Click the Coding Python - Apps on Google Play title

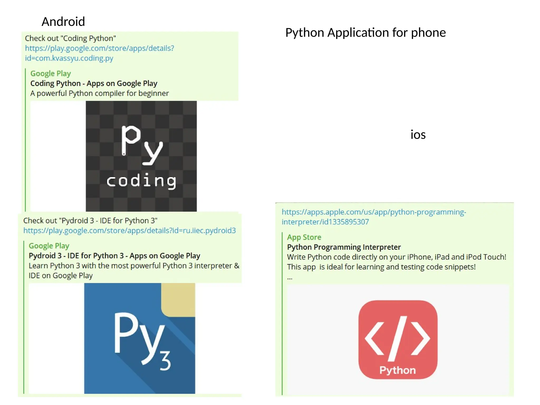94,83
